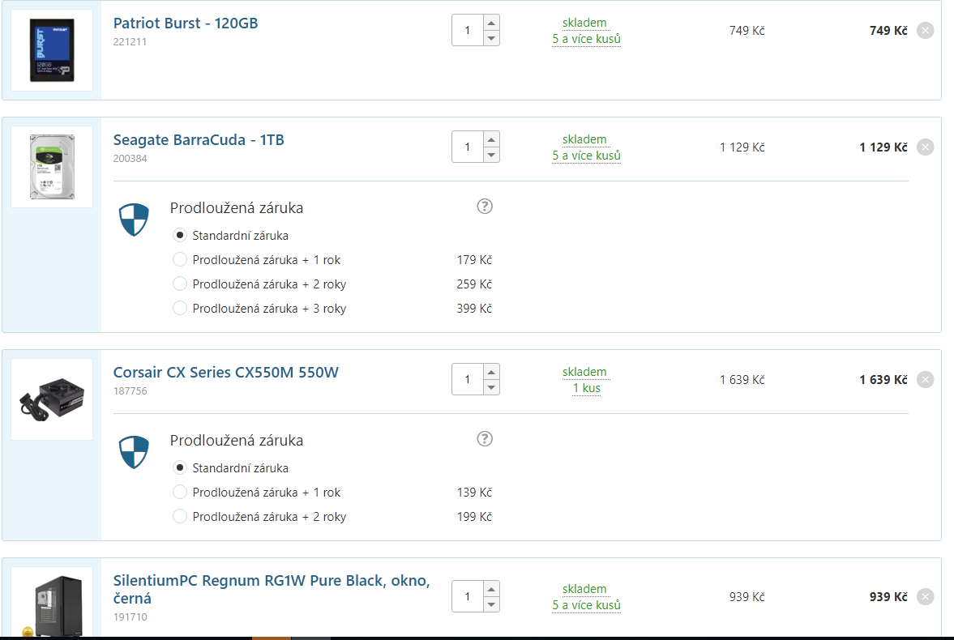Screen dimensions: 954x640
Task: Delete Corsair CX550M item from cart
Action: point(925,380)
